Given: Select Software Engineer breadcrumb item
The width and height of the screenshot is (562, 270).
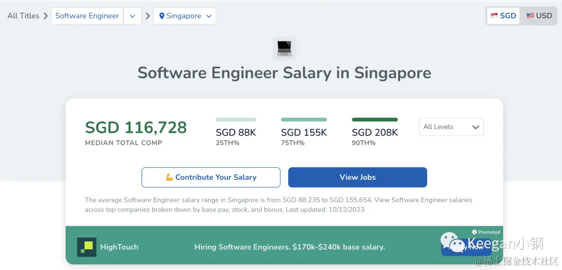Looking at the screenshot, I should tap(87, 16).
